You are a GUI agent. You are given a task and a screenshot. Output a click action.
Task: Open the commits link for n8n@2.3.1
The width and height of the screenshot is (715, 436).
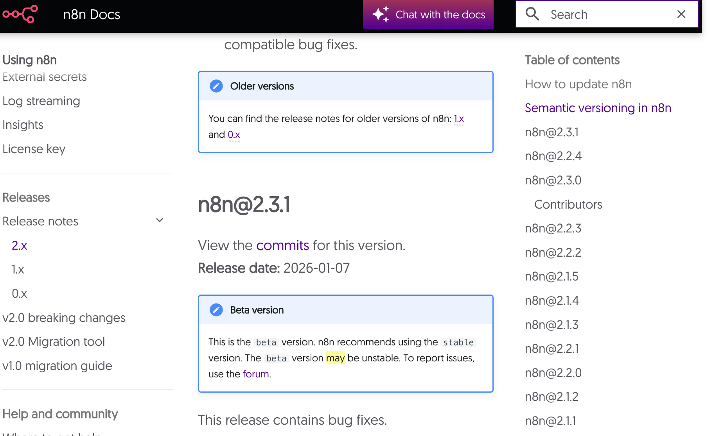(x=283, y=245)
